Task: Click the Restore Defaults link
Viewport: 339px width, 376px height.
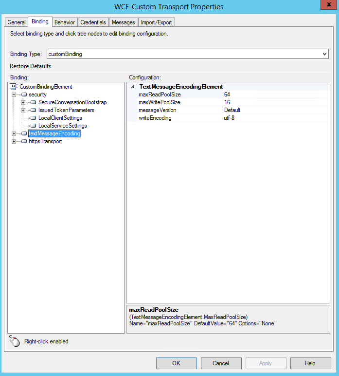Action: (x=31, y=66)
